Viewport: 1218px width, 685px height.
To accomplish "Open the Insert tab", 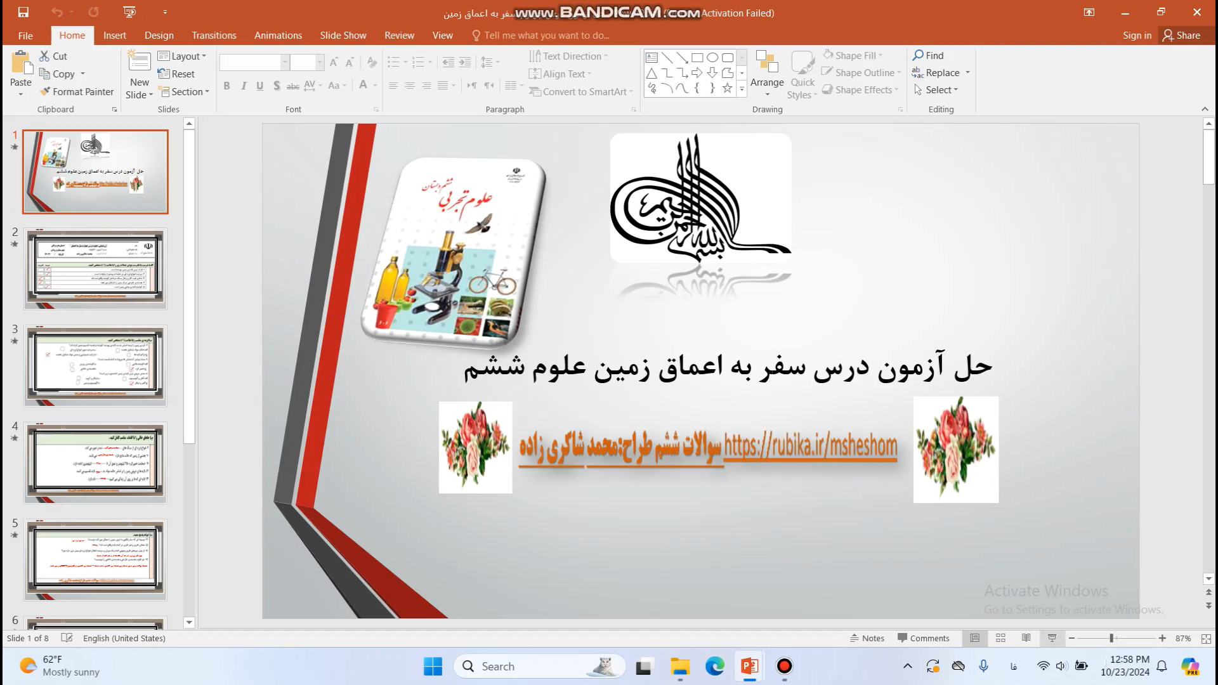I will (115, 36).
